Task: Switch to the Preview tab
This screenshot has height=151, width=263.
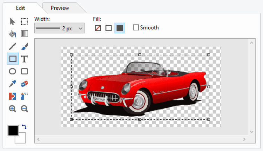Action: point(60,8)
